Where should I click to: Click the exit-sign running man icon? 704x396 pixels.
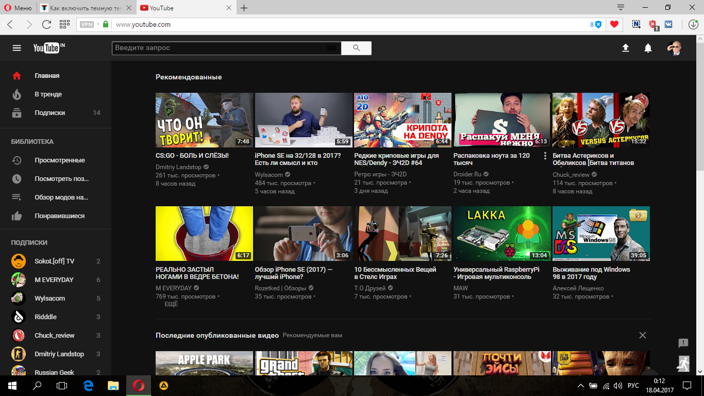[683, 364]
